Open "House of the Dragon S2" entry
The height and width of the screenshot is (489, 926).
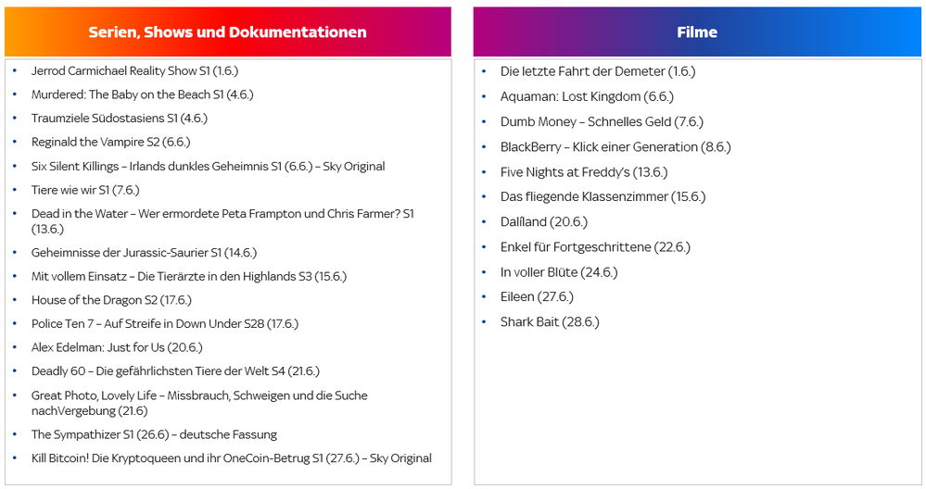click(111, 300)
